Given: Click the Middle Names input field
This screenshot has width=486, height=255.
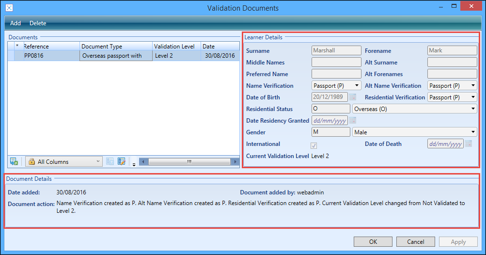Looking at the screenshot, I should coord(336,62).
